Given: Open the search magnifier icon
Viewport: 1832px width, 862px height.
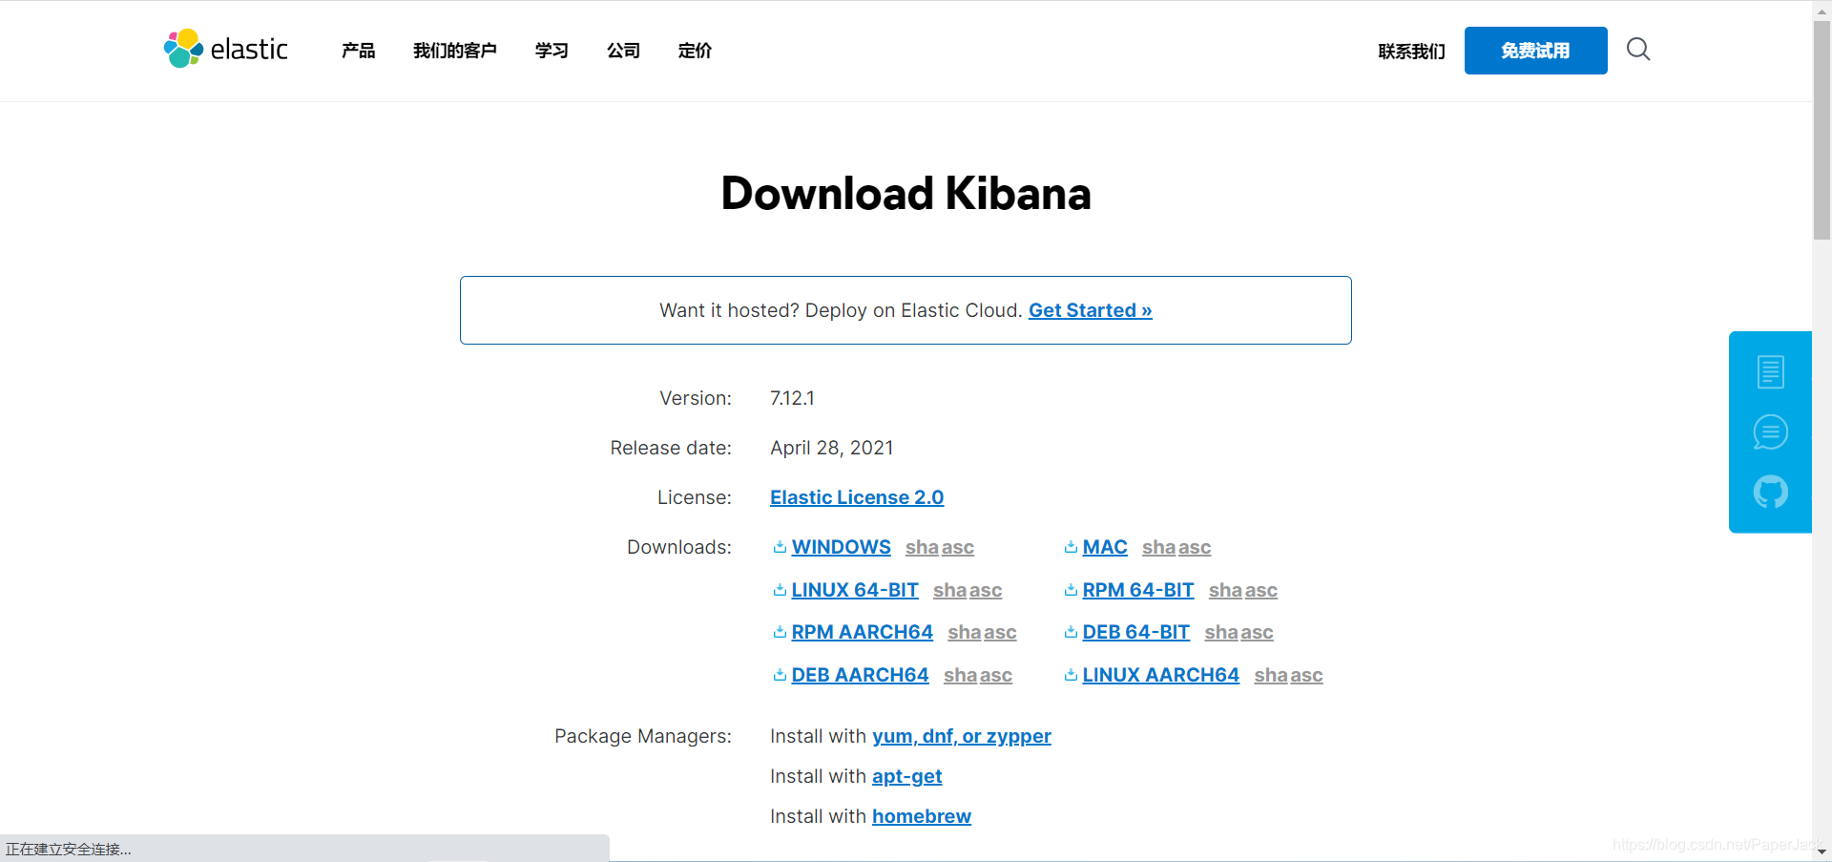Looking at the screenshot, I should coord(1638,49).
